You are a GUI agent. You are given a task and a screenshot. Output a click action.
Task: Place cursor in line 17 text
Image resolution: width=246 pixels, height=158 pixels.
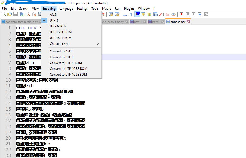pyautogui.click(x=51, y=121)
